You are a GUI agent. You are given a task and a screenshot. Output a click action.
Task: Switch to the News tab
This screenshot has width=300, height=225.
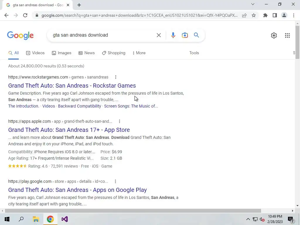[x=87, y=53]
